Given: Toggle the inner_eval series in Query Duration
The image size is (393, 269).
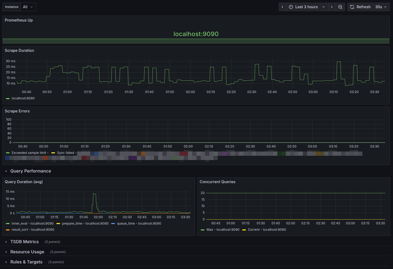Looking at the screenshot, I should tap(32, 223).
